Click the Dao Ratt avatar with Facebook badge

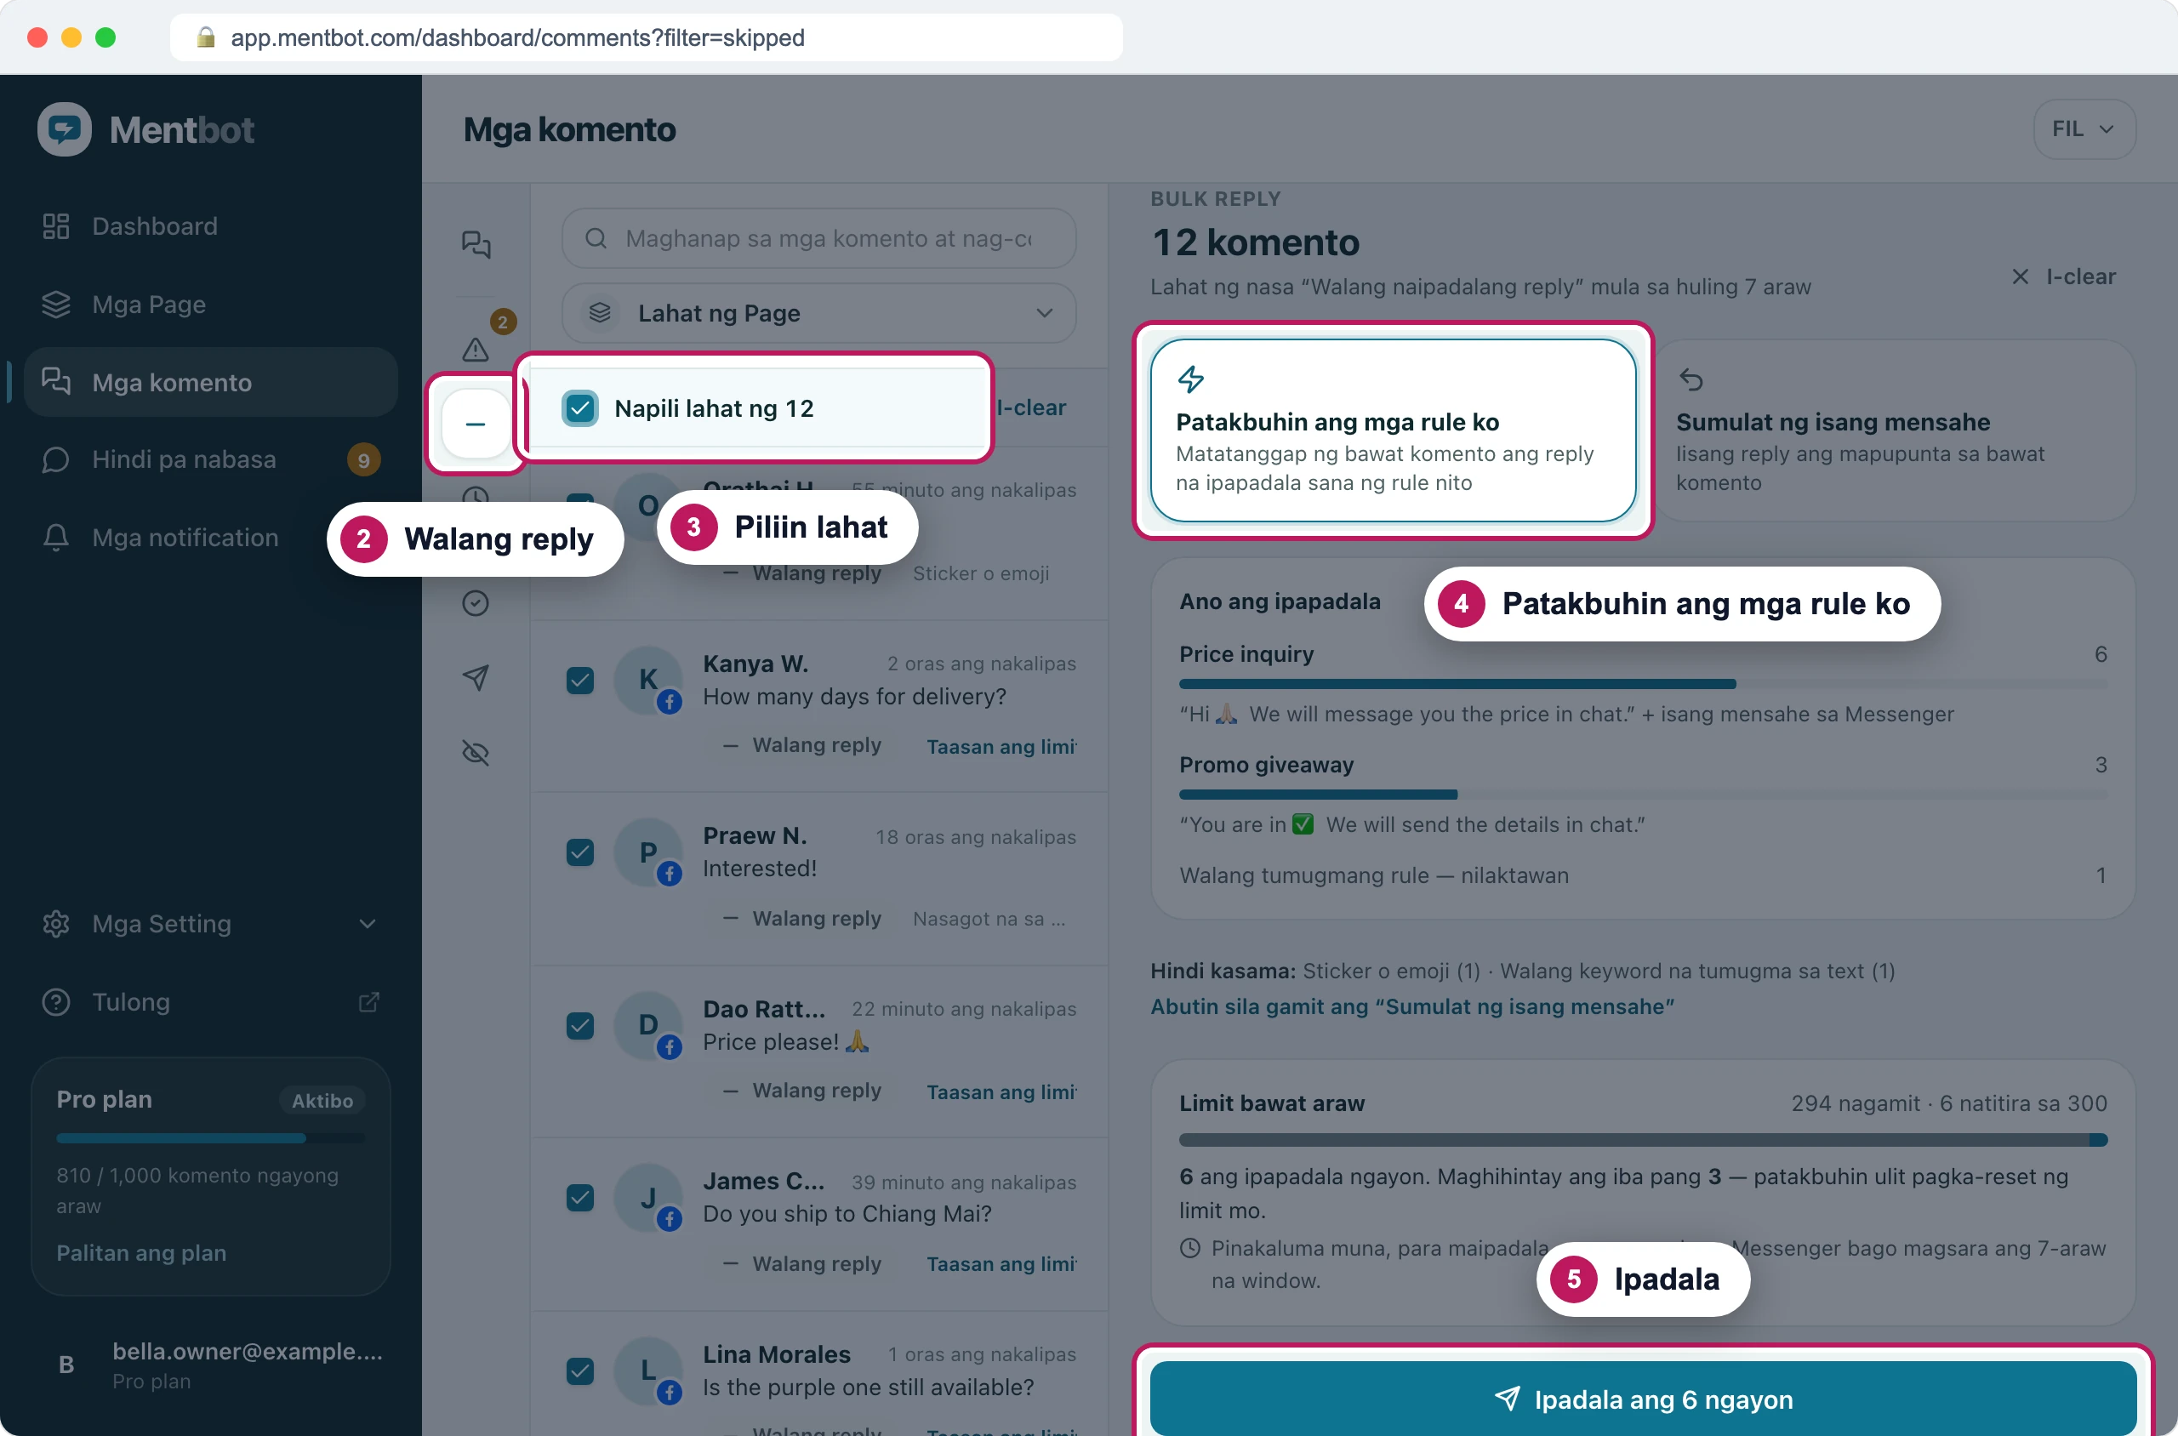tap(648, 1025)
